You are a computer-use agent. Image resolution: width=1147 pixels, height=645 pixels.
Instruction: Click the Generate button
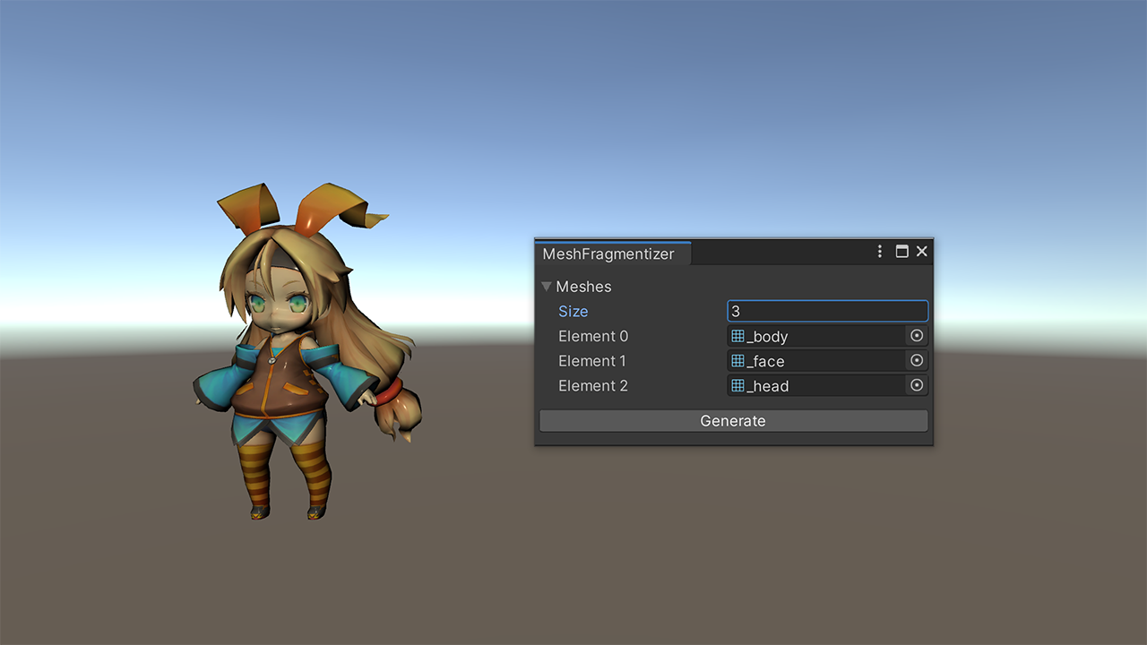tap(733, 421)
